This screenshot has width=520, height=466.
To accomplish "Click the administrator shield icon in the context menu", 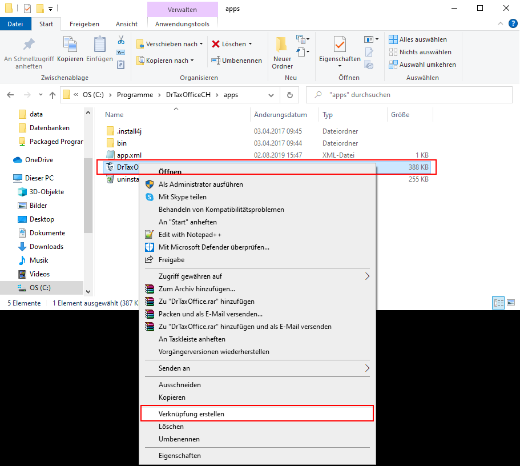I will [x=150, y=184].
